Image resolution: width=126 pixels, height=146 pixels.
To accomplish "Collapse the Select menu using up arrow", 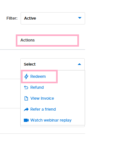I will tap(79, 64).
